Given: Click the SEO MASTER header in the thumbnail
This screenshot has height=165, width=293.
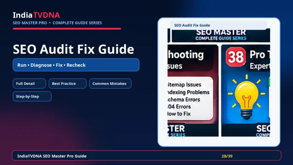Looking at the screenshot, I should click(221, 32).
